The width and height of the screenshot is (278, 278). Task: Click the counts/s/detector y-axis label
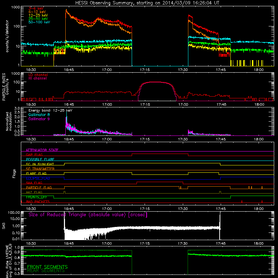[7, 36]
